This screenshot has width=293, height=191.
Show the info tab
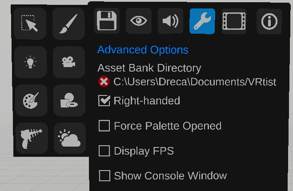tap(269, 21)
